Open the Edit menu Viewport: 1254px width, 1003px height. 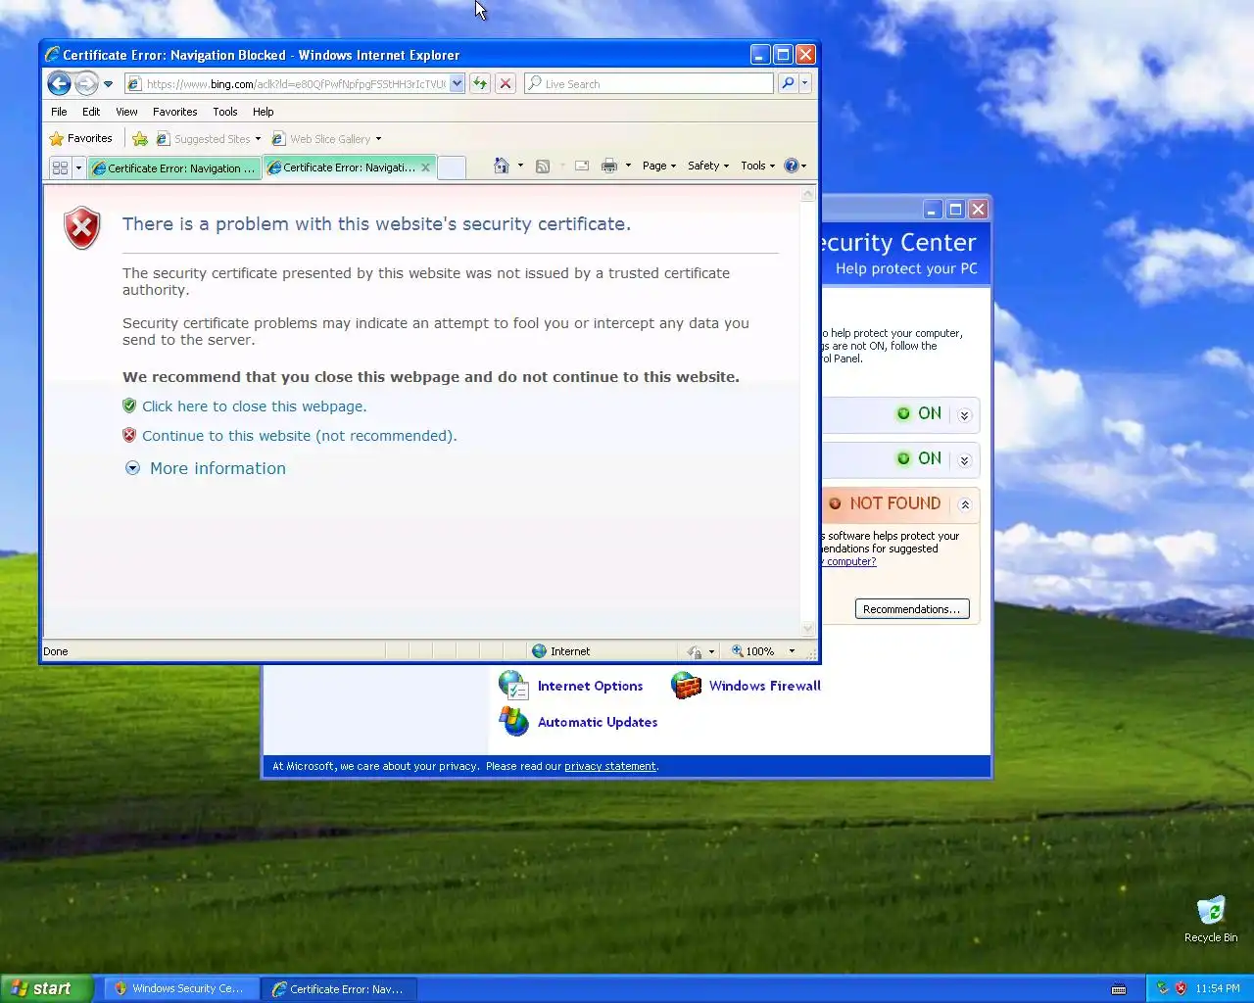click(x=91, y=112)
